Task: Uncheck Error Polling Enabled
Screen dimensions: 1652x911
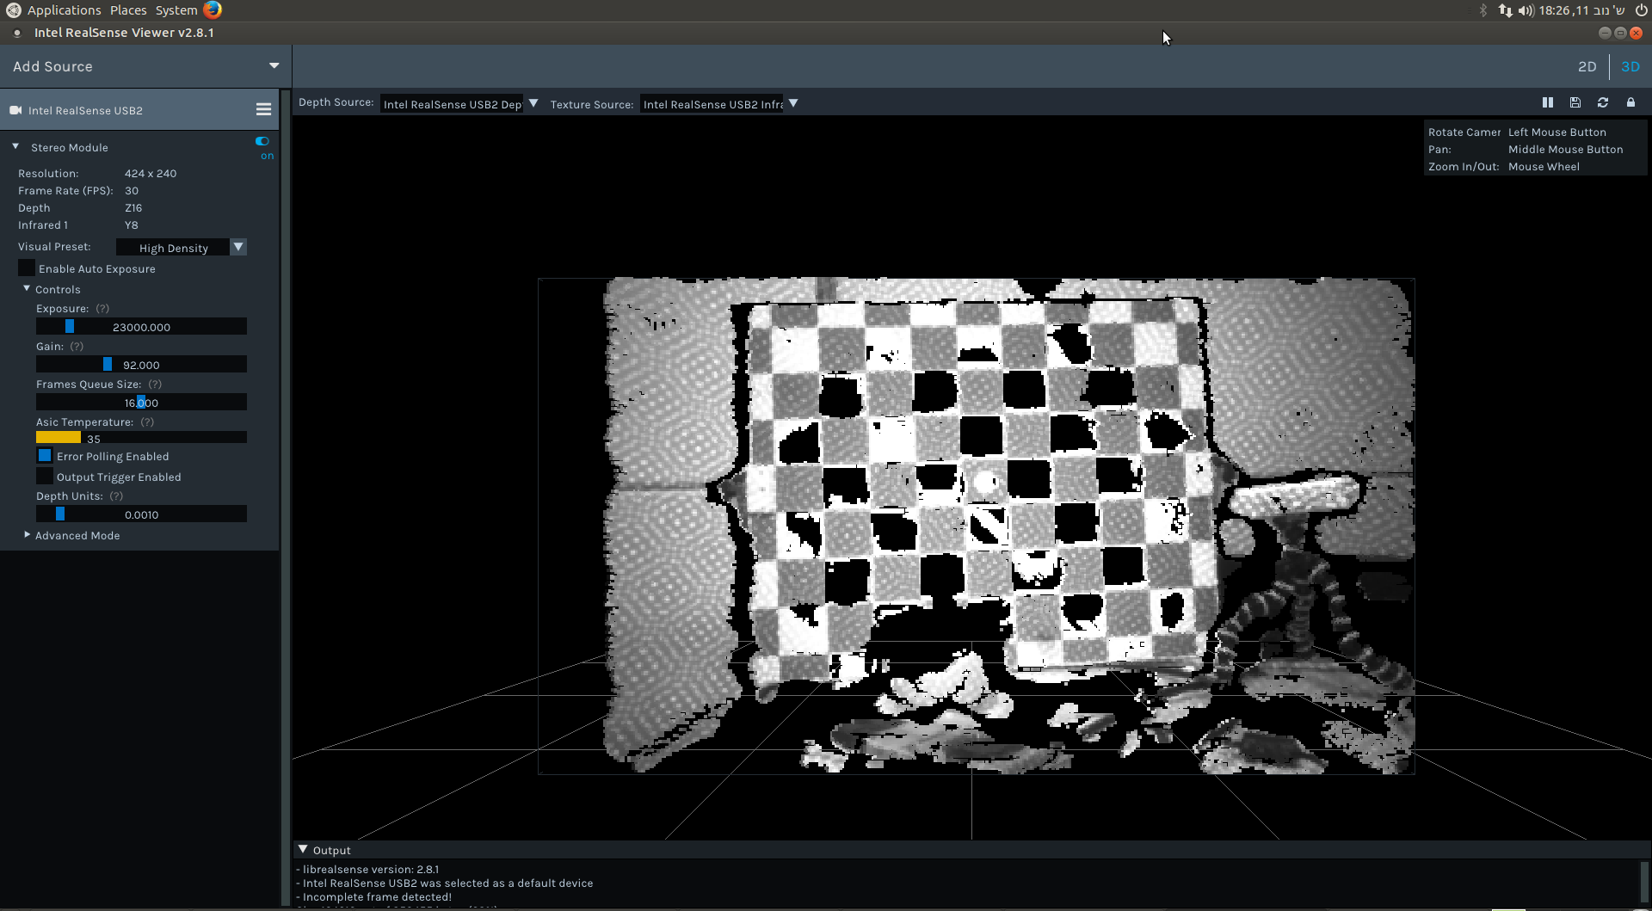Action: (x=45, y=456)
